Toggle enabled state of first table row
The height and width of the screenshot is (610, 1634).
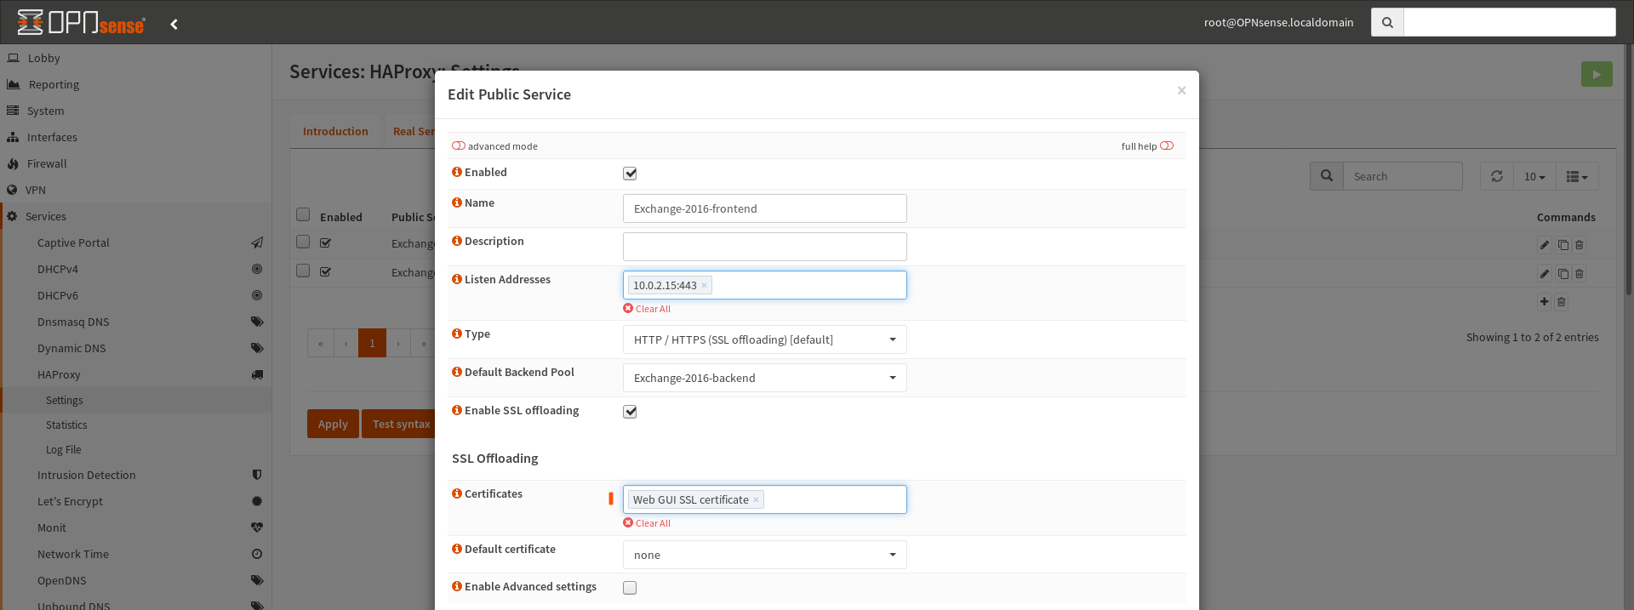(x=325, y=243)
